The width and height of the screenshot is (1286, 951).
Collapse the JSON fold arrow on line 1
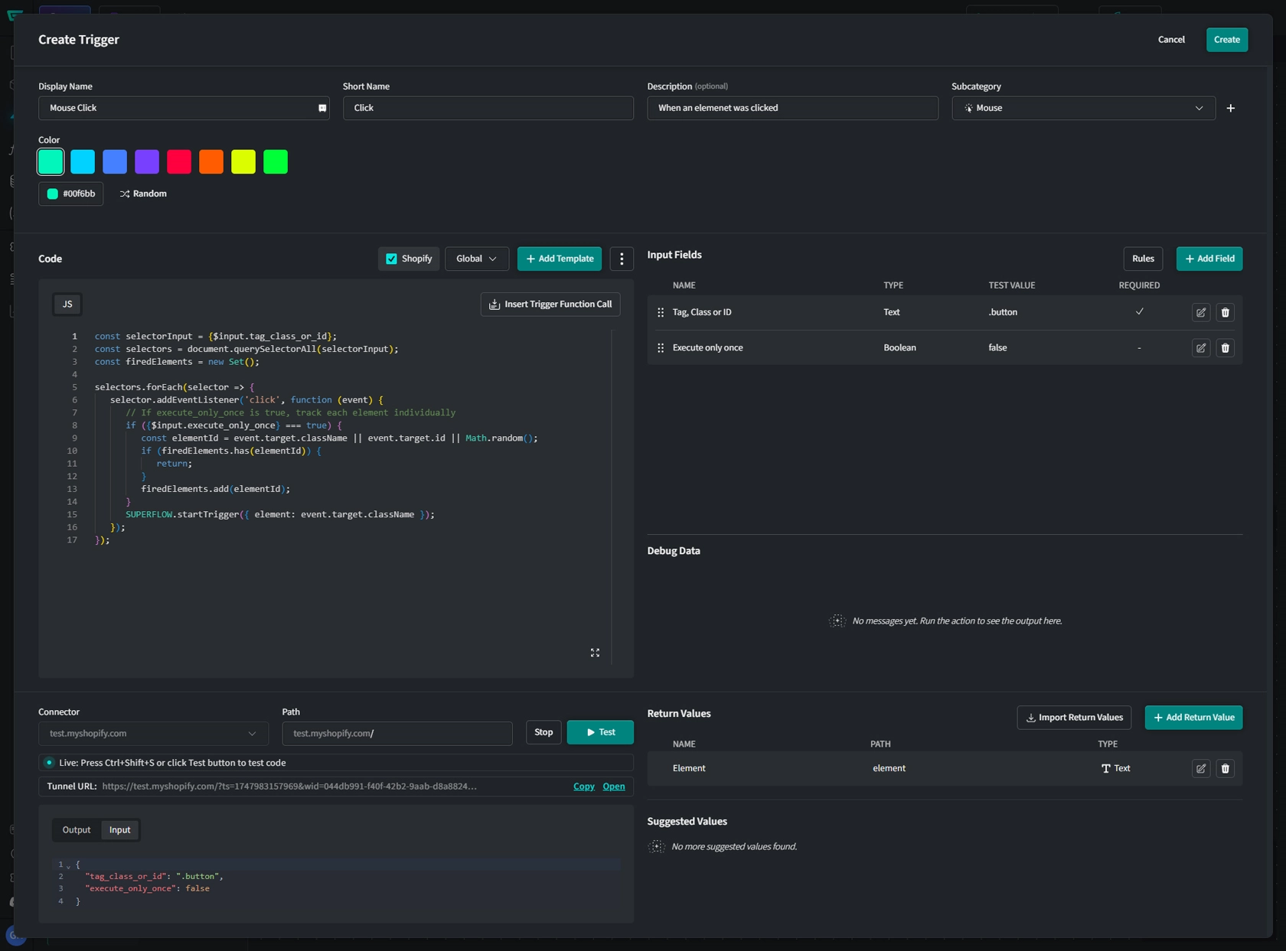68,866
